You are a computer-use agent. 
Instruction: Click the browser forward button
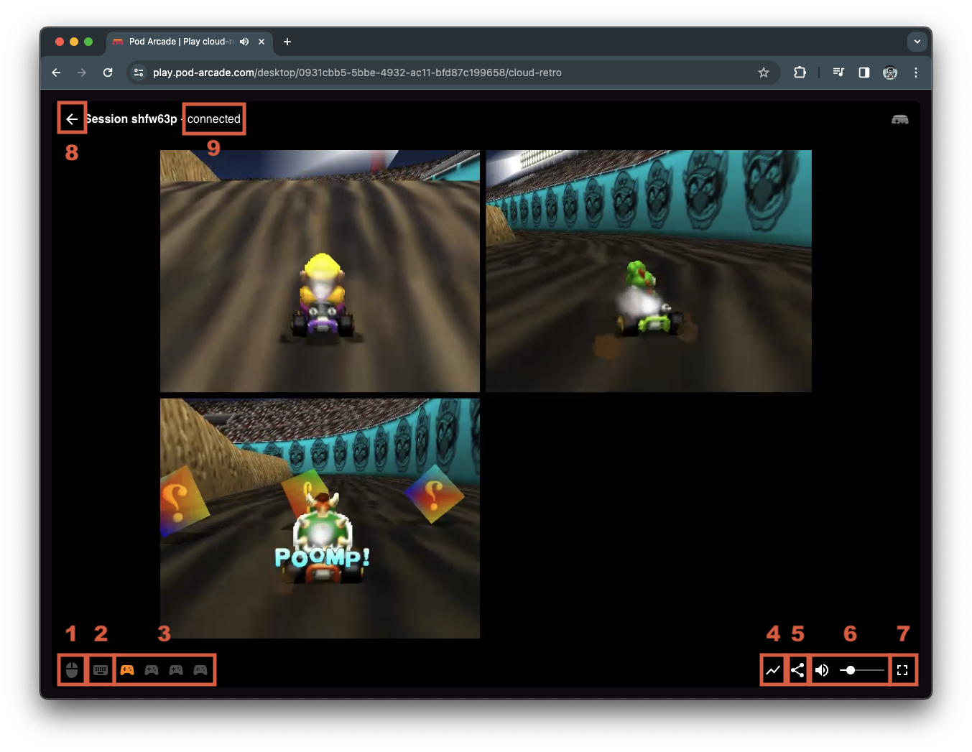click(x=82, y=73)
